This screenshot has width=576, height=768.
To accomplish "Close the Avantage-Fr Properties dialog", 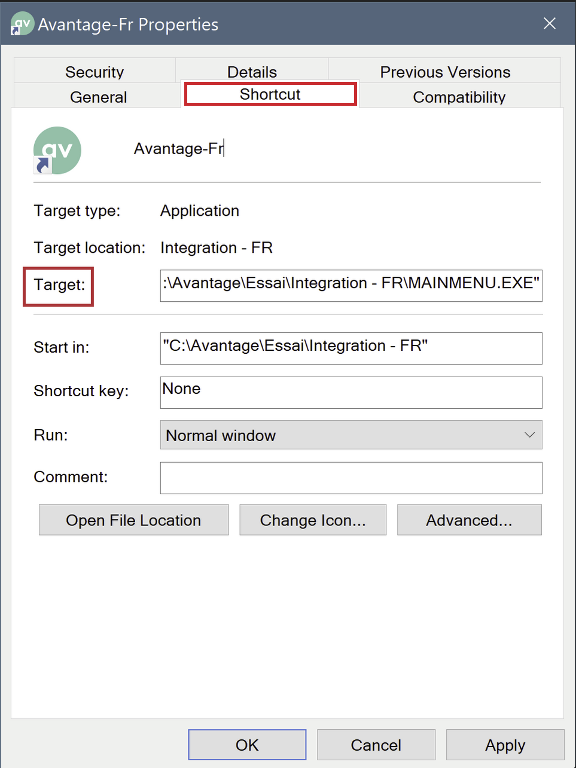I will click(x=550, y=23).
